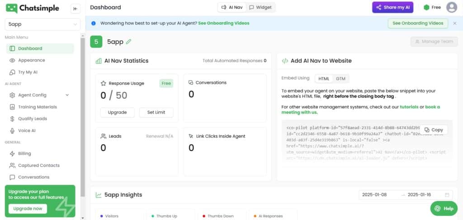Screen dimensions: 463x220
Task: Click the AI Responses legend item
Action: pyautogui.click(x=268, y=216)
